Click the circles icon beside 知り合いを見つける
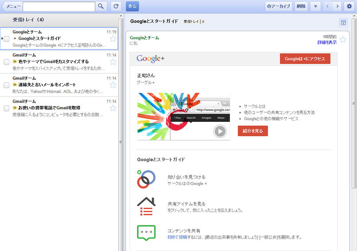Viewport: 357px width, 251px height. click(x=146, y=179)
